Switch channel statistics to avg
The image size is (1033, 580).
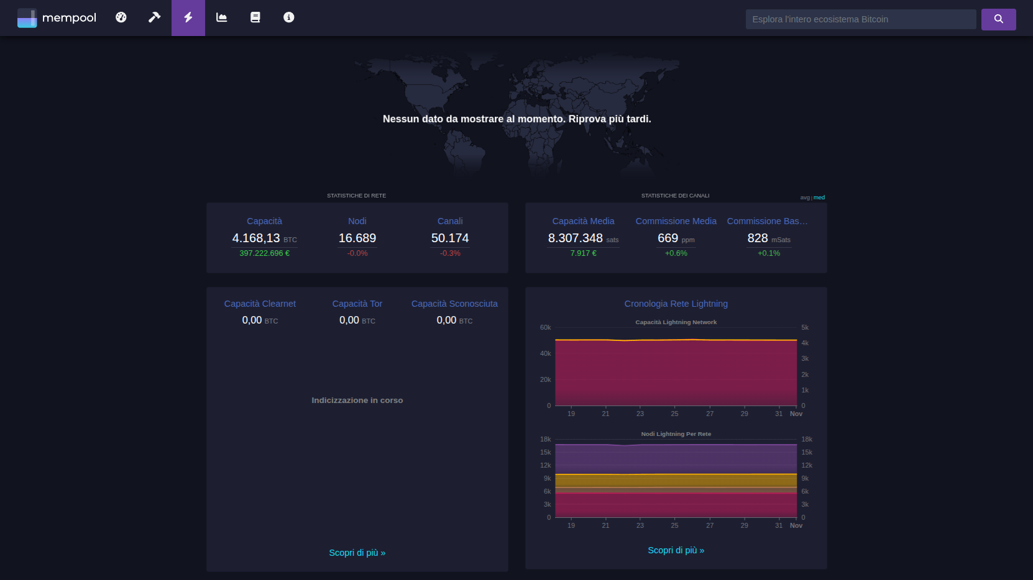click(x=805, y=197)
